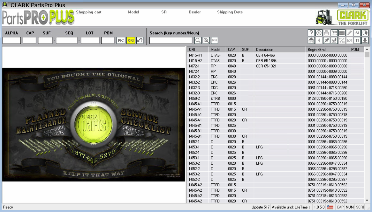Click the pushpin icon
The image size is (372, 212).
pos(326,40)
